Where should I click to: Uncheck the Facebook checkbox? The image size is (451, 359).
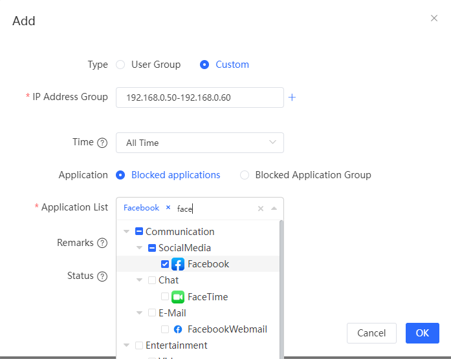click(x=165, y=264)
